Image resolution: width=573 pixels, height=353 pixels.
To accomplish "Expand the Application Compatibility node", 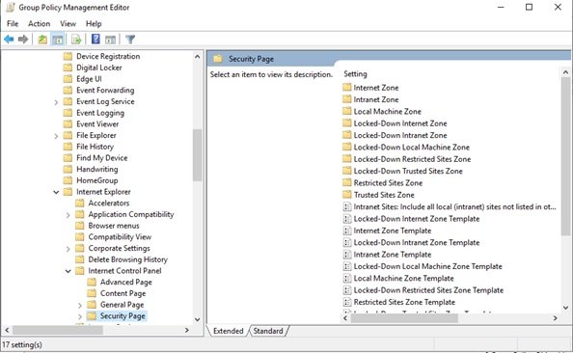I will coord(68,215).
